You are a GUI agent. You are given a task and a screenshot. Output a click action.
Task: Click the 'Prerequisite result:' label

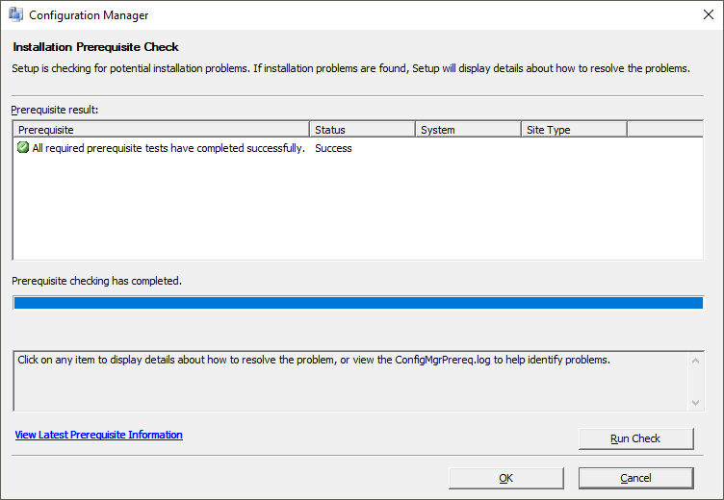(55, 110)
